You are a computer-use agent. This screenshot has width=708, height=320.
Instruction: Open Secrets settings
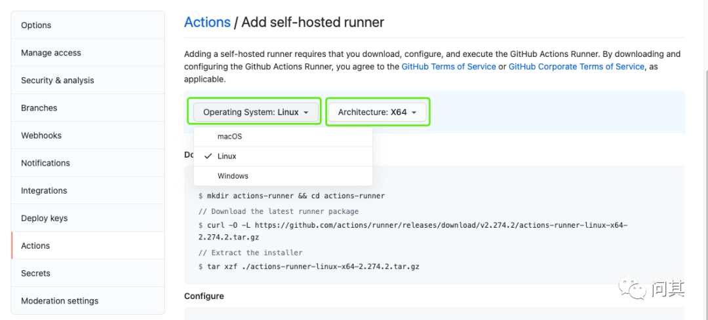88,273
